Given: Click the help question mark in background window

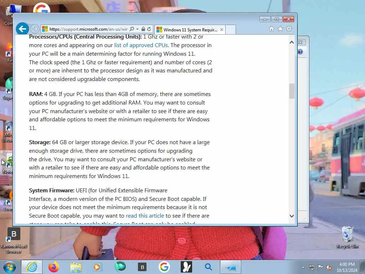Looking at the screenshot, I should [x=300, y=52].
